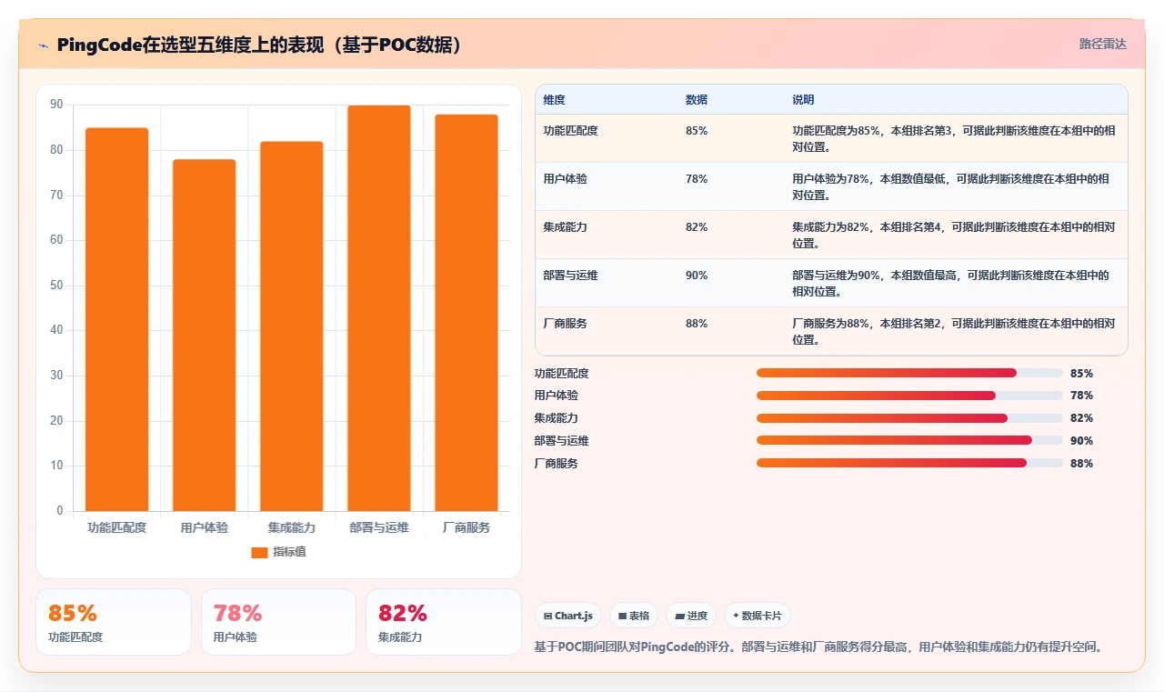Click the 85% 功能匹配度 data card
Viewport: 1164px width, 692px height.
pos(114,622)
